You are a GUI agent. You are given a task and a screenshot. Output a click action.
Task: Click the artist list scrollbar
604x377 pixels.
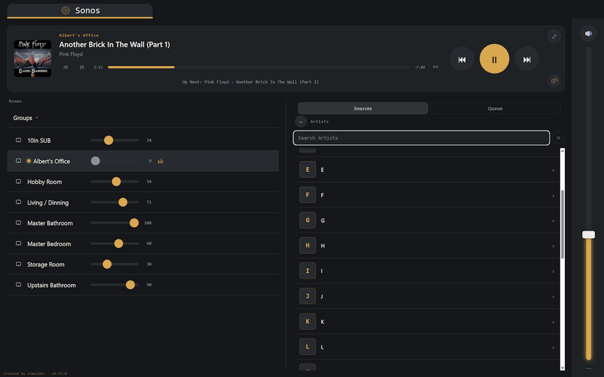click(562, 224)
